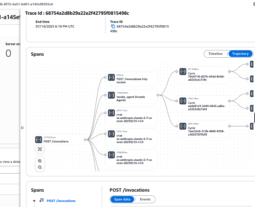This screenshot has width=255, height=207.
Task: Click output connector of invoke_agent node
Action: 157,95
